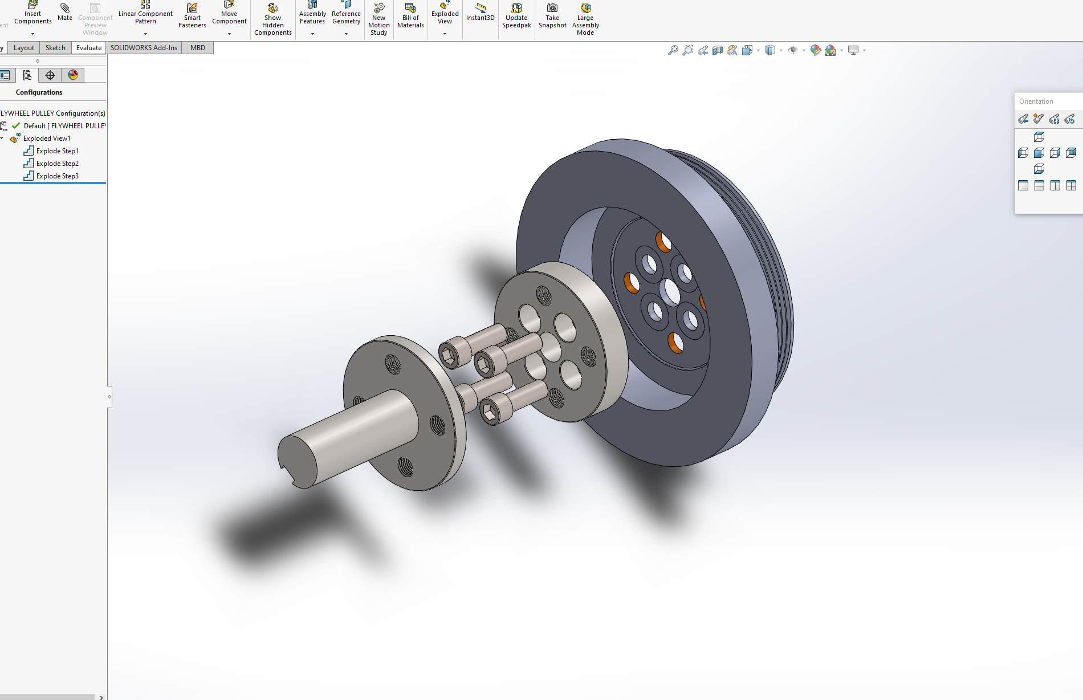Screen dimensions: 1083x700
Task: Collapse the Exploded View1 tree node
Action: 3,139
